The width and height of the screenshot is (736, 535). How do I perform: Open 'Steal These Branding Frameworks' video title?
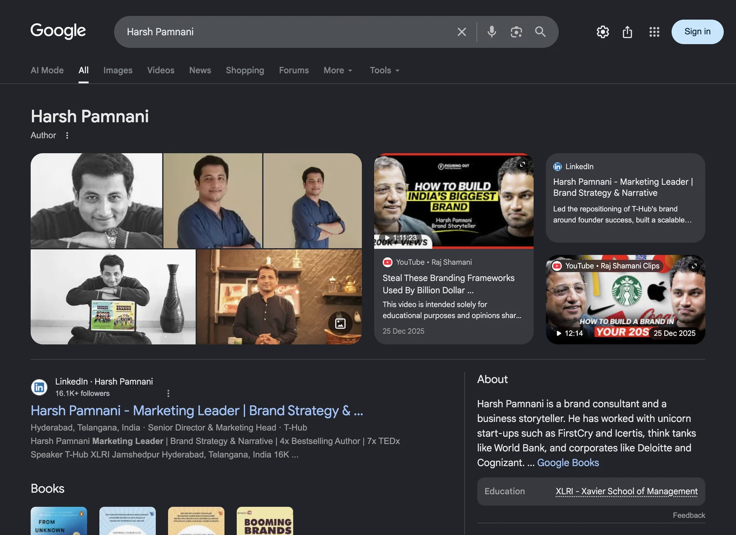click(x=448, y=284)
